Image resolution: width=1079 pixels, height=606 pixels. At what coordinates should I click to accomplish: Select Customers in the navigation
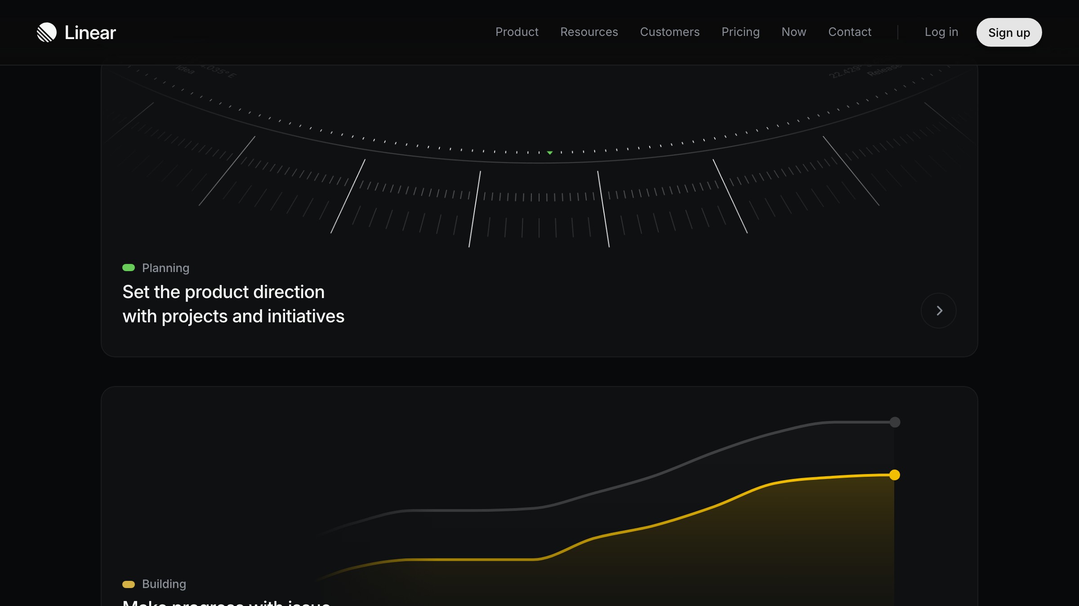[669, 32]
